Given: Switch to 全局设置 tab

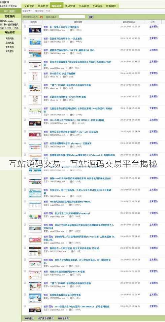Looking at the screenshot, I should tap(29, 6).
